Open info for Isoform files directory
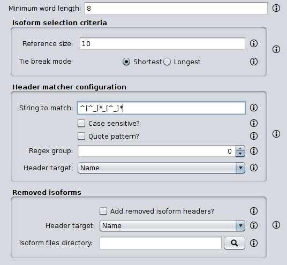This screenshot has width=287, height=265. click(254, 243)
